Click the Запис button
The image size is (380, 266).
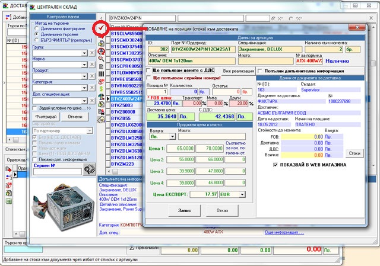[x=185, y=211]
